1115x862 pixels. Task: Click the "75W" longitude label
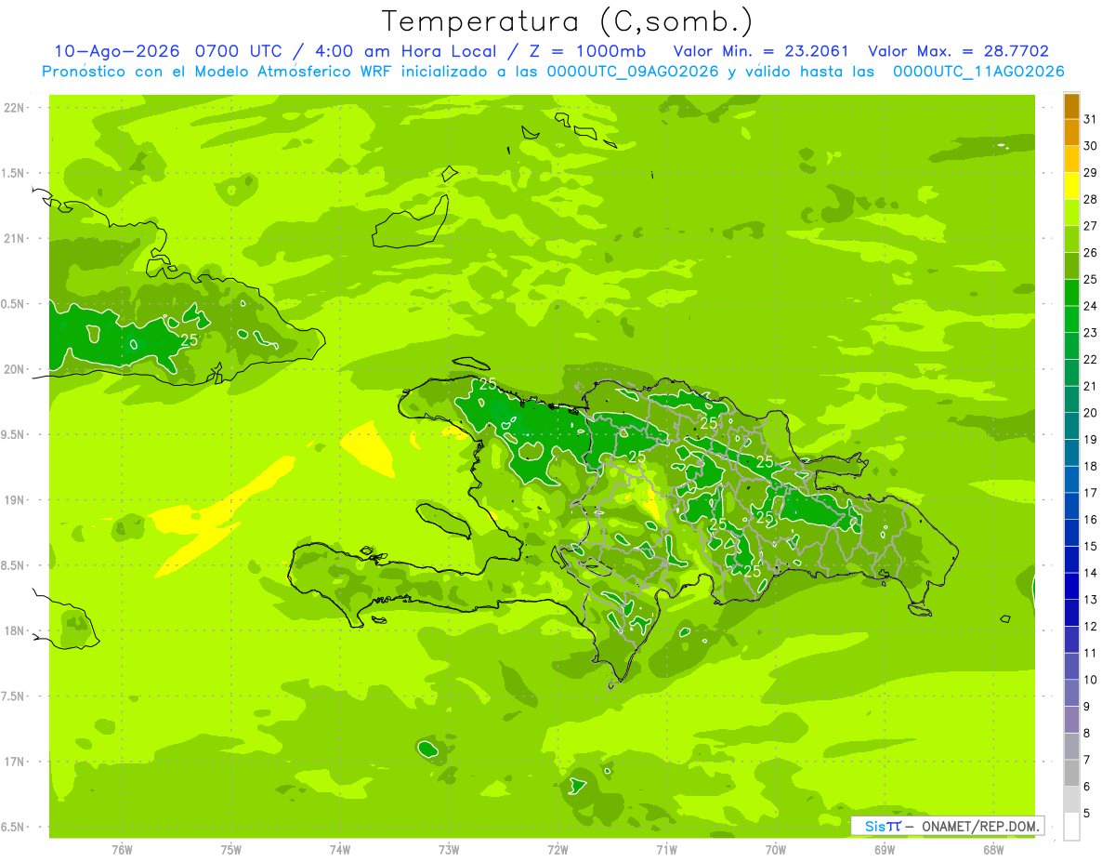click(231, 850)
